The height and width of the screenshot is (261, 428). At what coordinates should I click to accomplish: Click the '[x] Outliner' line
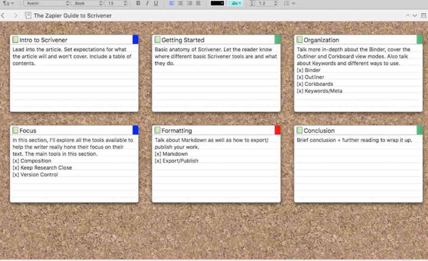(310, 77)
